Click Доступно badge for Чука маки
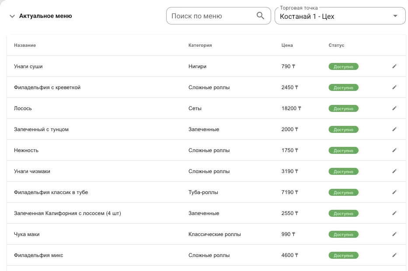The width and height of the screenshot is (408, 271). coord(343,234)
